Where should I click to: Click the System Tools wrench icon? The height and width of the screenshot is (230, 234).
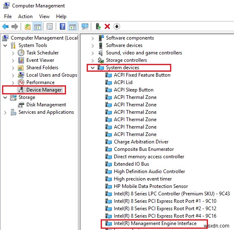coord(13,45)
